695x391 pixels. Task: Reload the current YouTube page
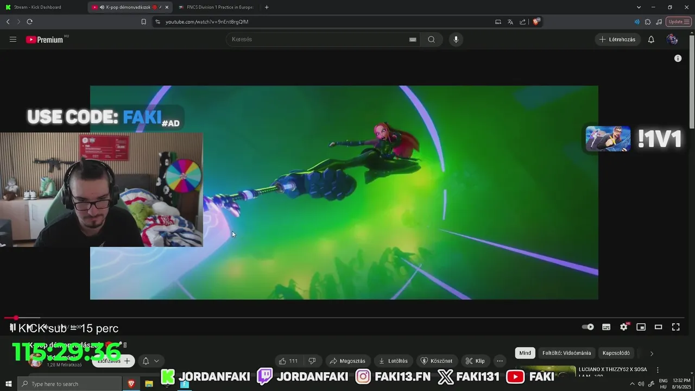(x=29, y=22)
